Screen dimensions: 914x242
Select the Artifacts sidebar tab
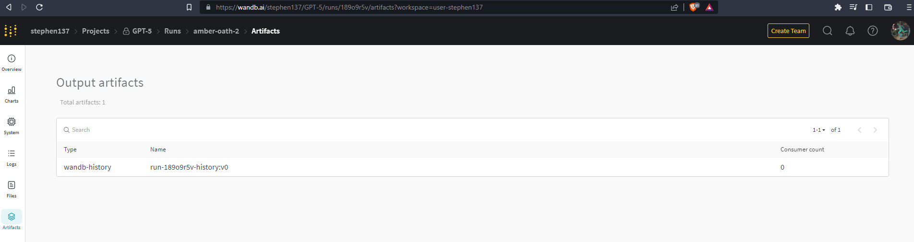tap(12, 221)
